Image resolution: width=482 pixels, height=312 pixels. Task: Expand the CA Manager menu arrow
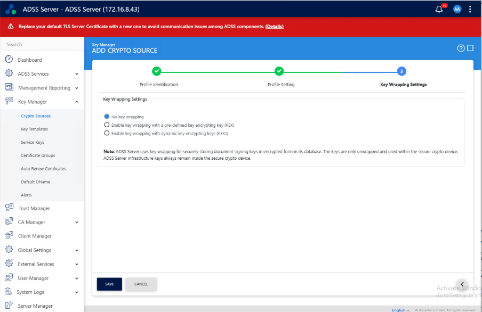pyautogui.click(x=77, y=223)
